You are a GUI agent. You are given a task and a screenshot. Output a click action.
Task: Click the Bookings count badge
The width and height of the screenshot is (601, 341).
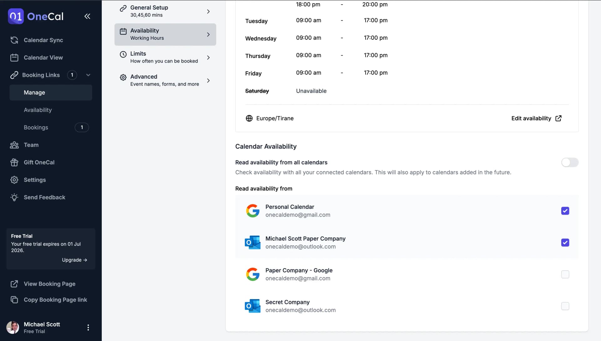[82, 128]
